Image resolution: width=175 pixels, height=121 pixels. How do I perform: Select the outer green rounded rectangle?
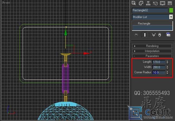click(x=66, y=83)
